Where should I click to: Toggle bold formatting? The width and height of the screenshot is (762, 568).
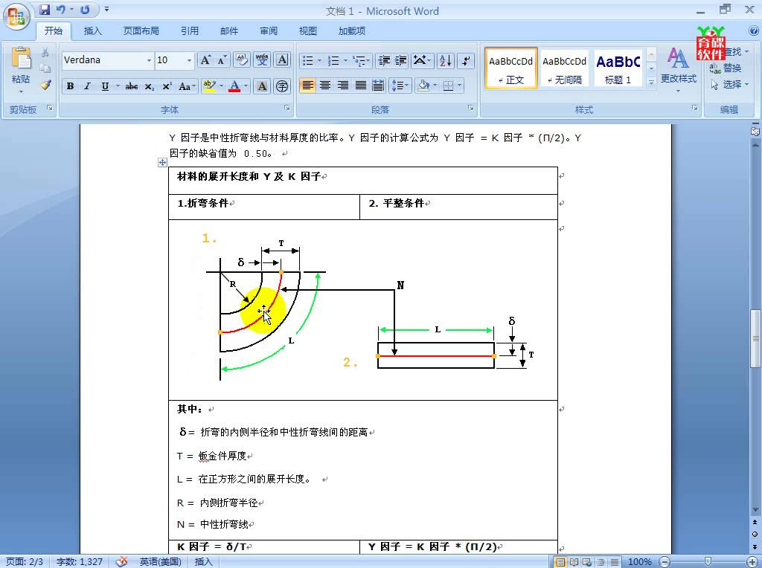(x=70, y=86)
